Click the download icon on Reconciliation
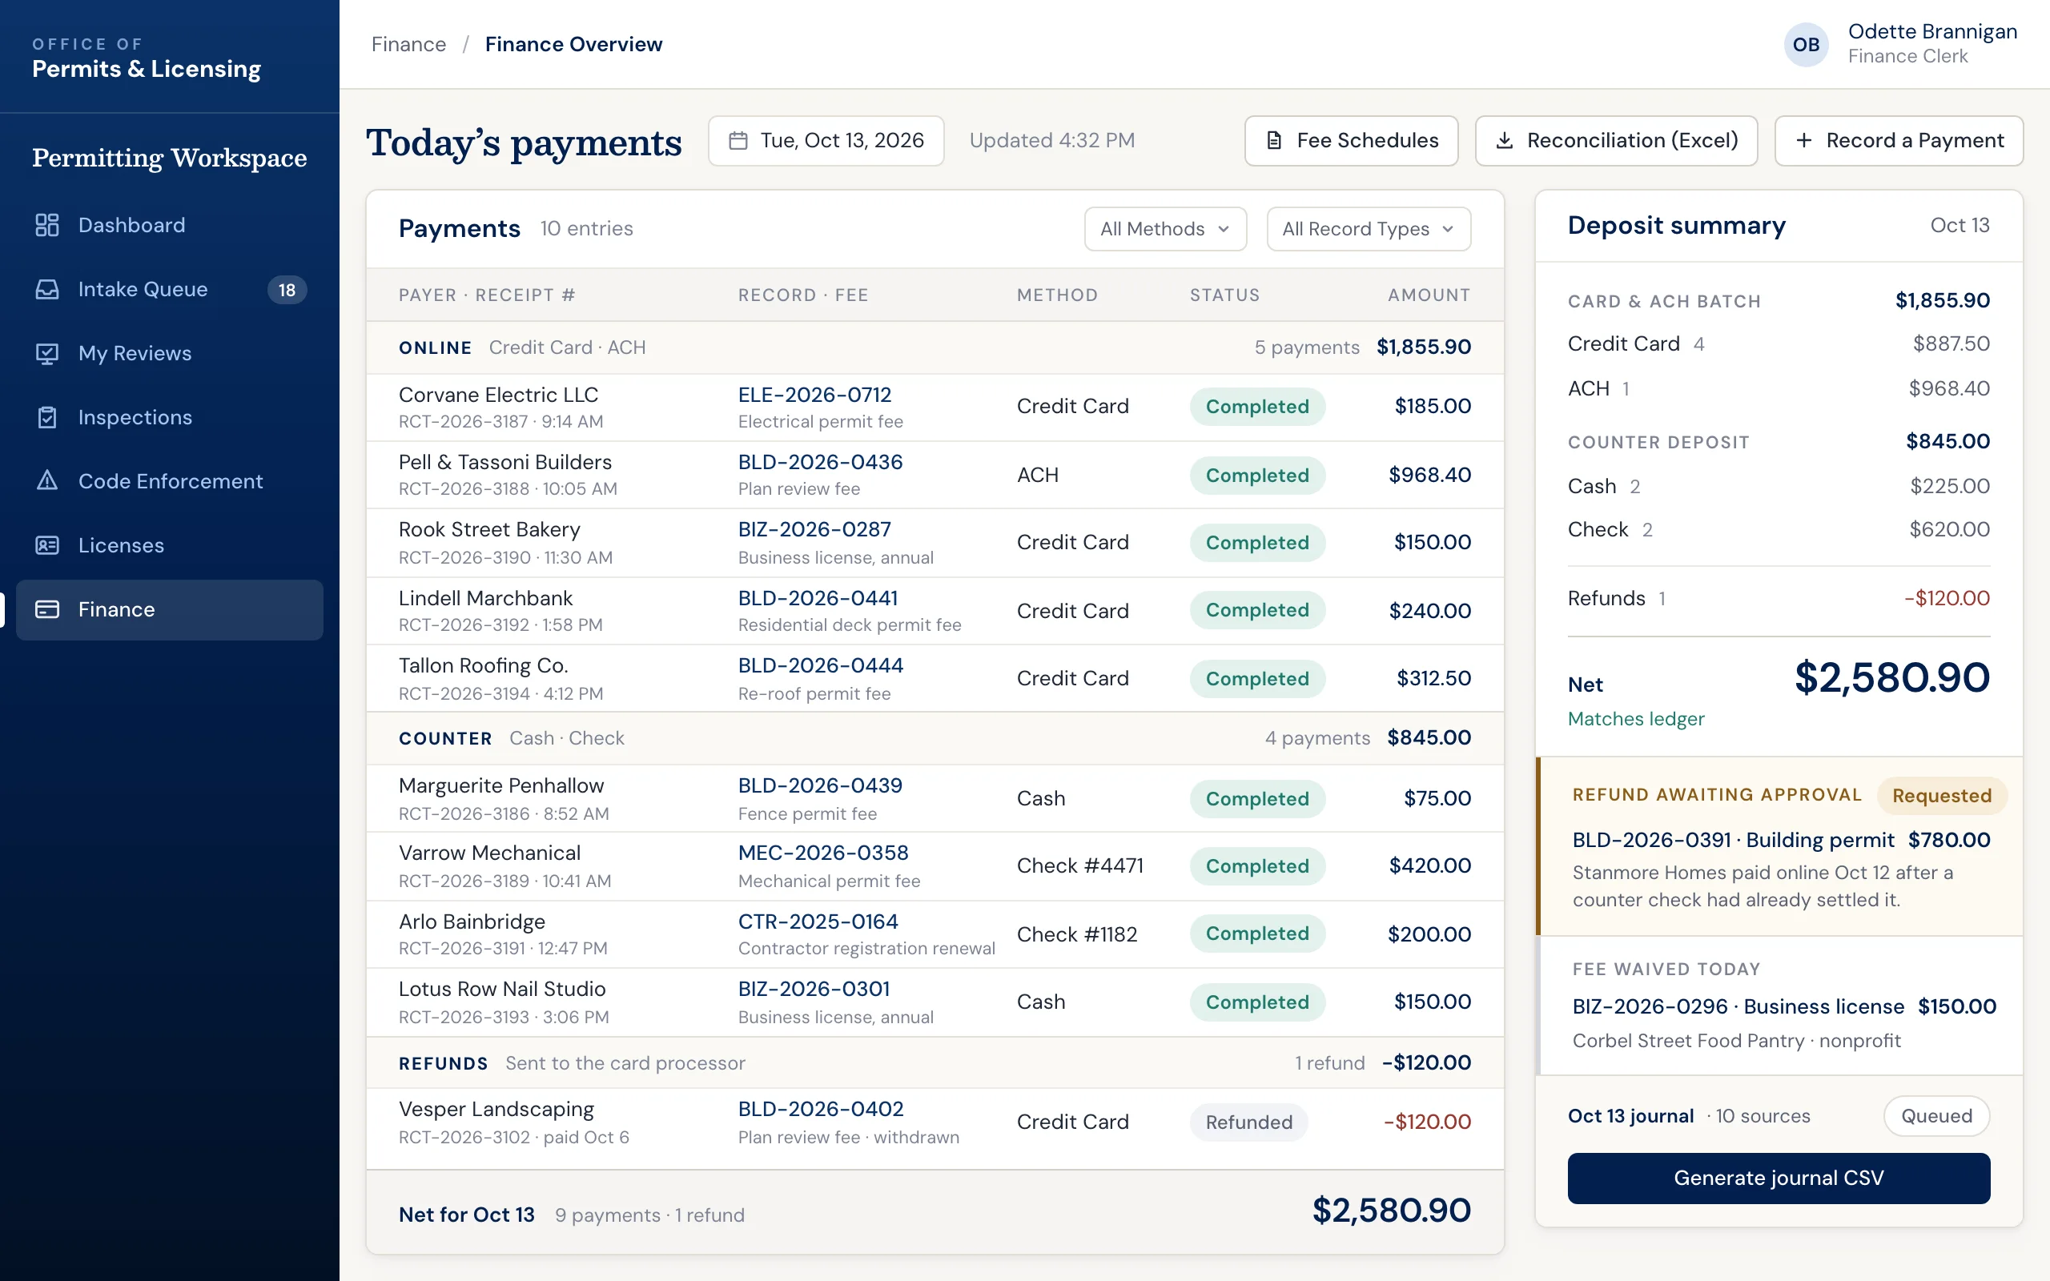The image size is (2050, 1281). point(1504,141)
